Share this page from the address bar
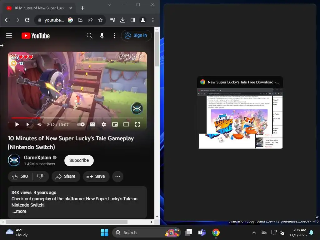Image resolution: width=320 pixels, height=240 pixels. (90, 20)
